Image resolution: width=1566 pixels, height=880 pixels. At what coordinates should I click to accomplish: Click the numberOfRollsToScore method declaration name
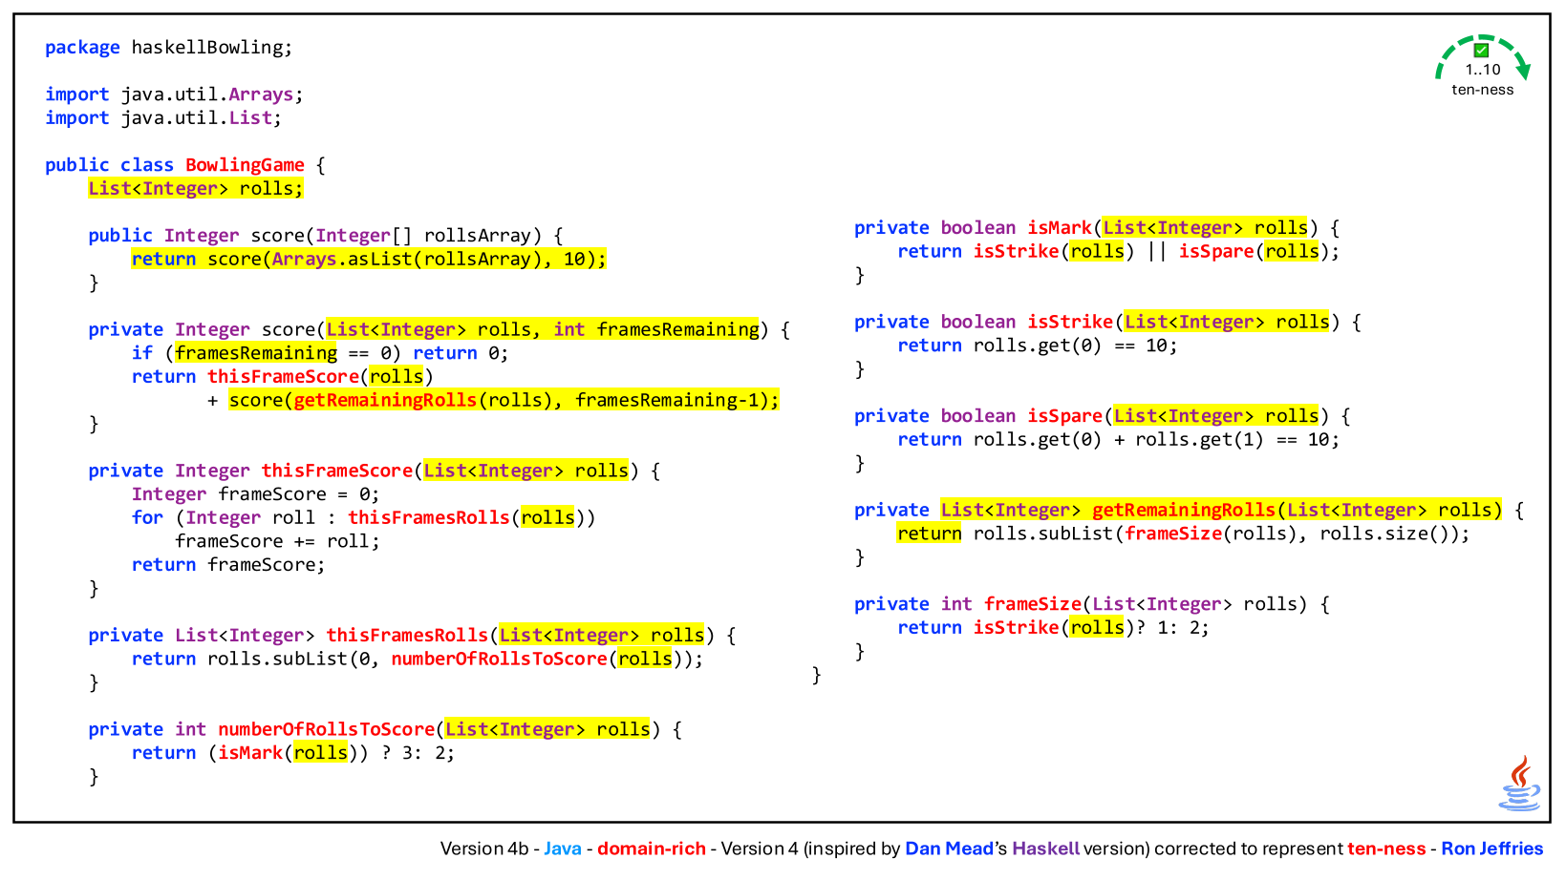pyautogui.click(x=327, y=729)
